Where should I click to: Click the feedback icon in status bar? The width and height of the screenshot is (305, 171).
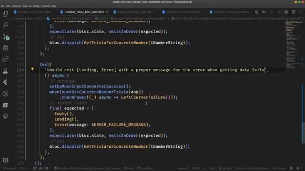pyautogui.click(x=291, y=168)
